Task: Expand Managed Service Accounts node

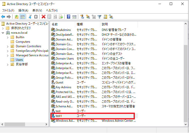Action: 8,56
